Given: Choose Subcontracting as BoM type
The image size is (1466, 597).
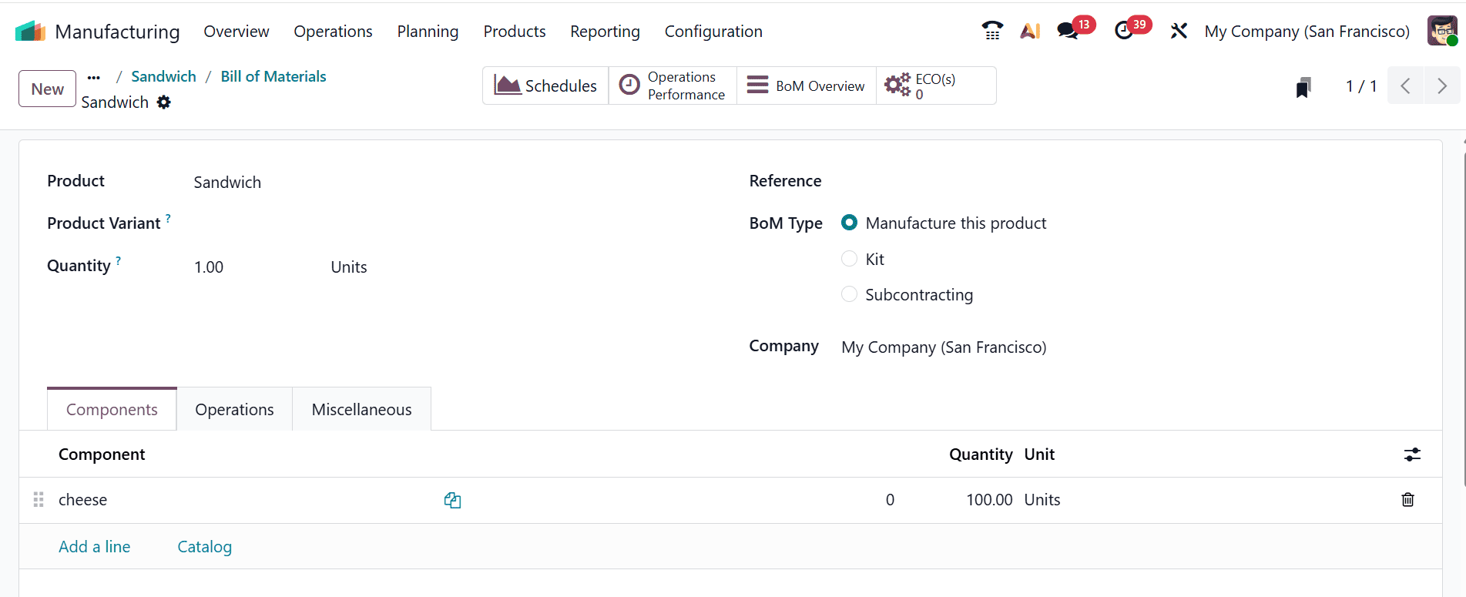Looking at the screenshot, I should 849,294.
